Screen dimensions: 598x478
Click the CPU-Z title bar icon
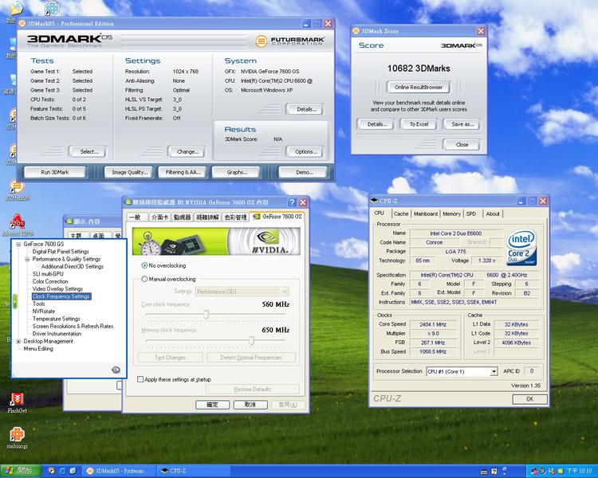click(x=374, y=201)
